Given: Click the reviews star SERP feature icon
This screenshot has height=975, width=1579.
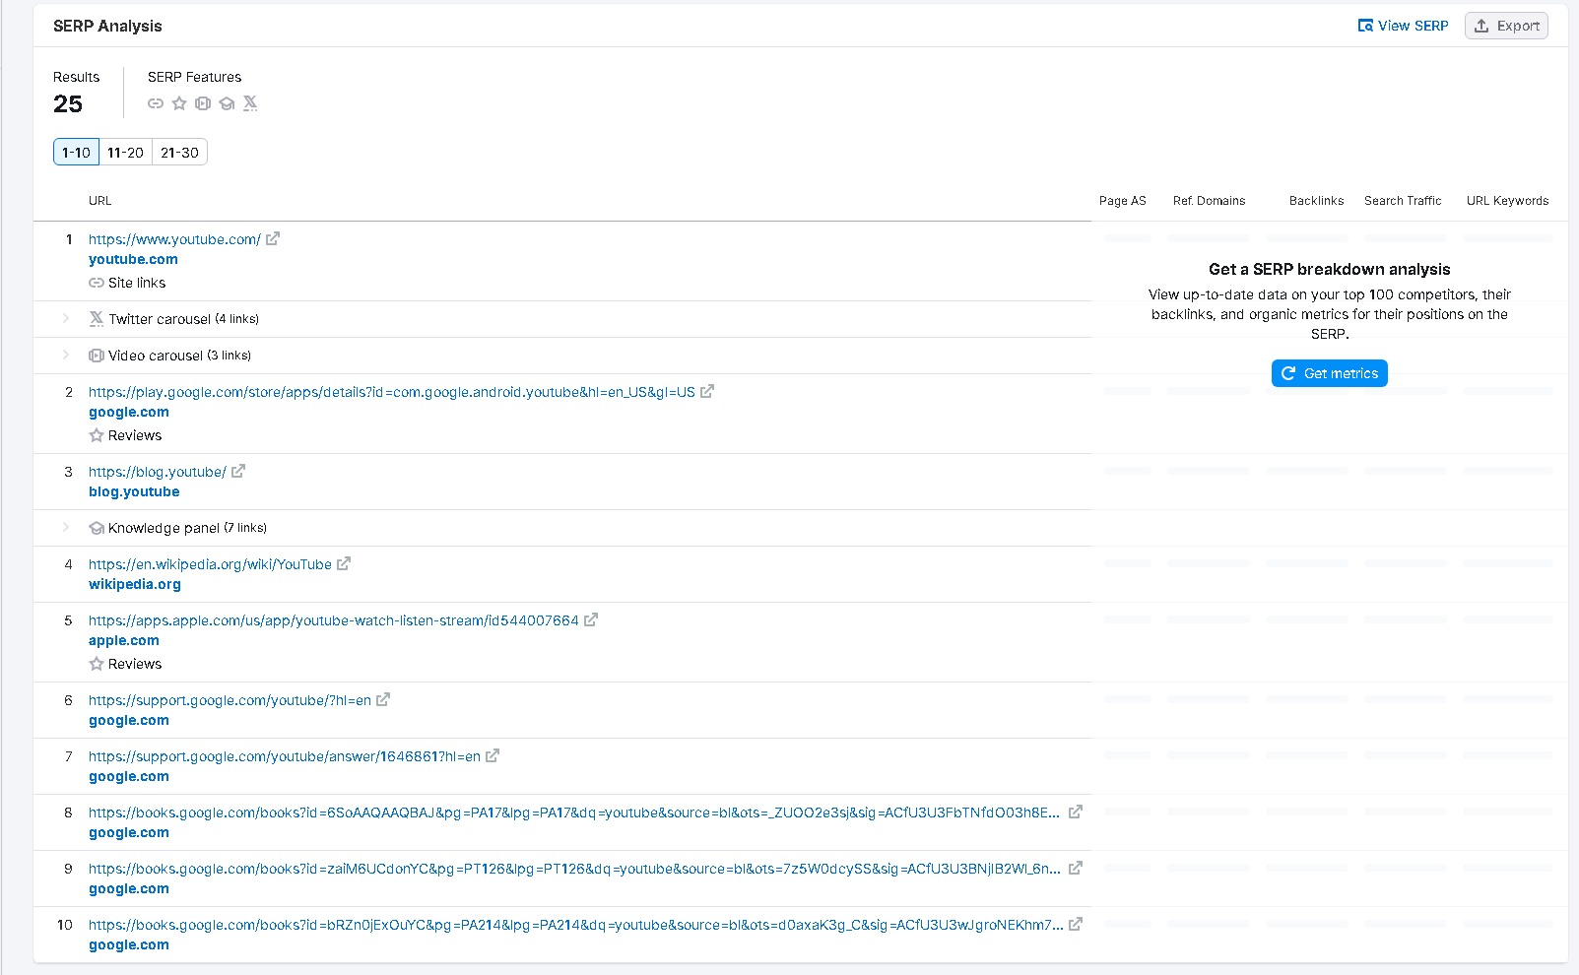Looking at the screenshot, I should [179, 103].
